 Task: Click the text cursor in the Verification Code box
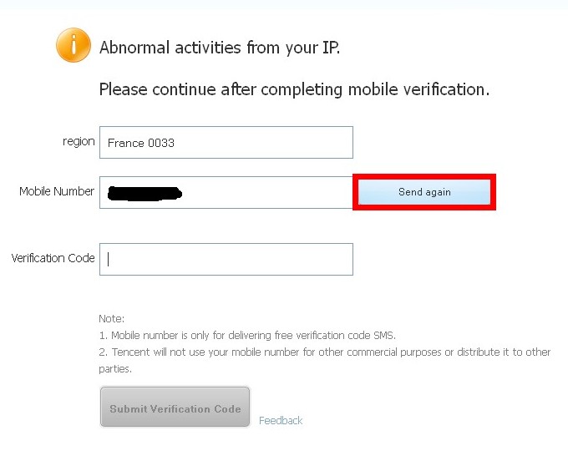pos(109,259)
